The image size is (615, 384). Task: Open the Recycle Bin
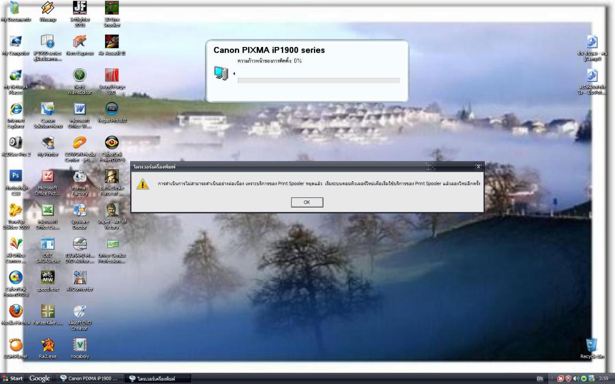(592, 349)
